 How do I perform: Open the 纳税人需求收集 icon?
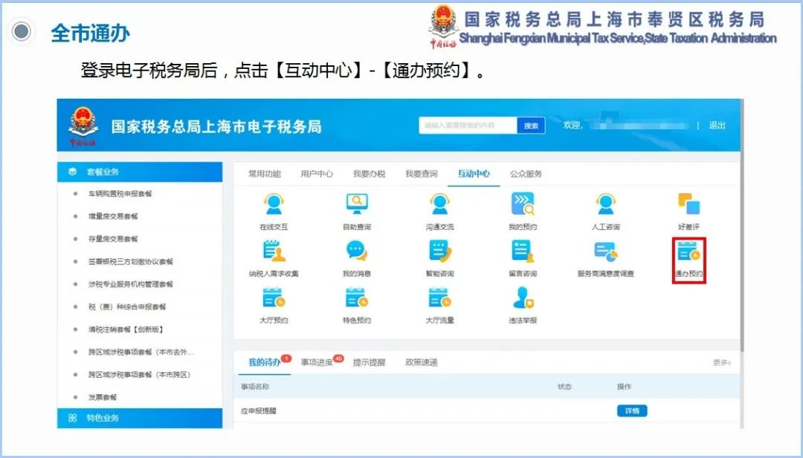(274, 251)
